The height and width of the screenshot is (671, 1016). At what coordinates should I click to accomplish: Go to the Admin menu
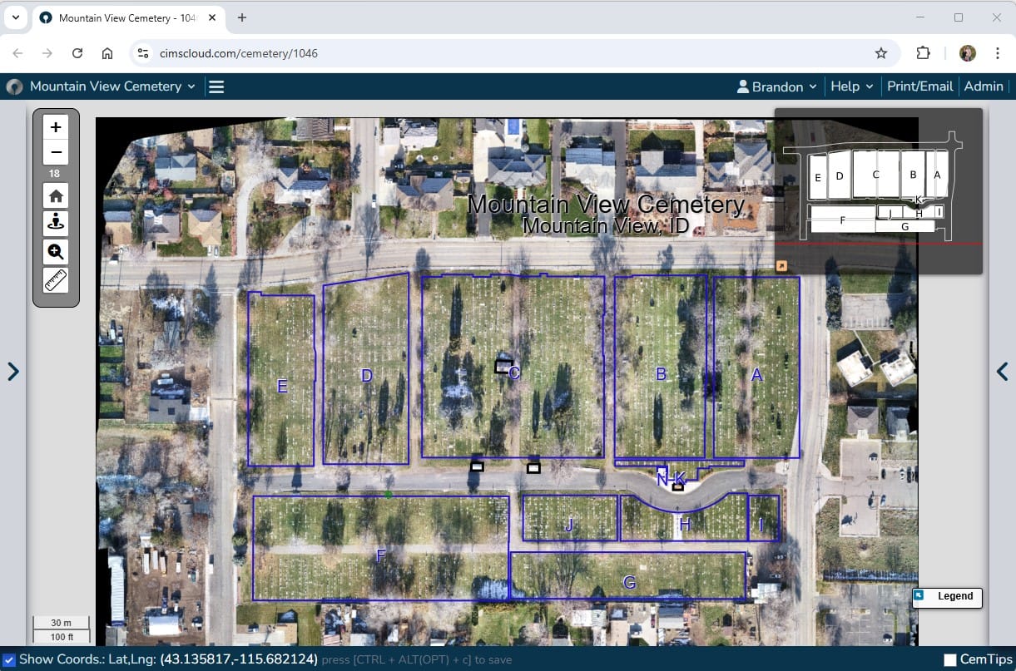pos(983,86)
